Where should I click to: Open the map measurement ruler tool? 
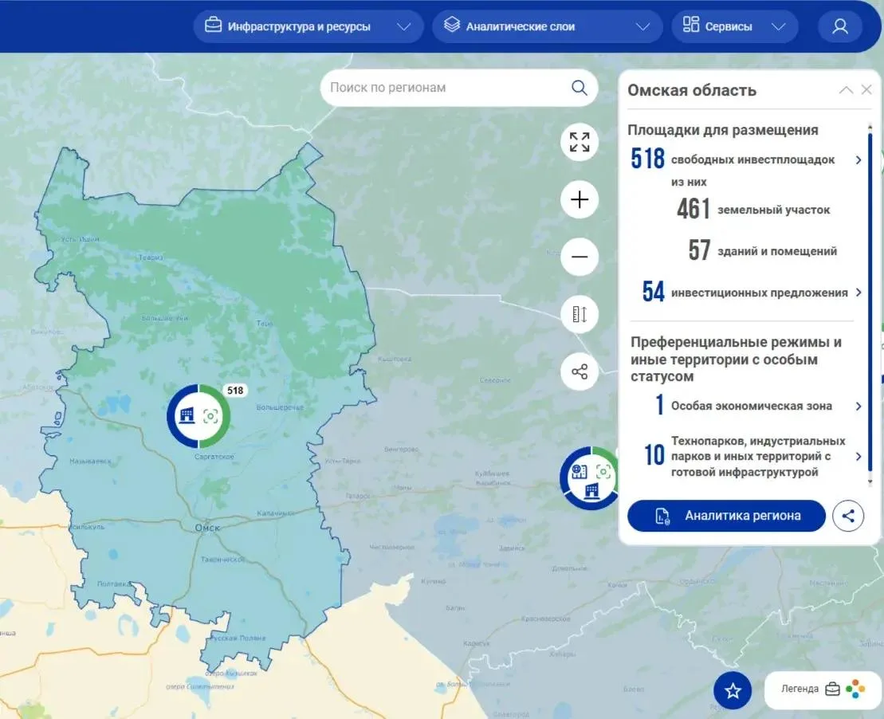[580, 314]
